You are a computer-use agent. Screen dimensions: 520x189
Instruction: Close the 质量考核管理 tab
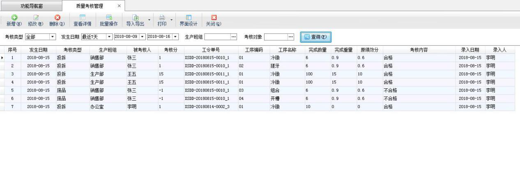[x=119, y=6]
